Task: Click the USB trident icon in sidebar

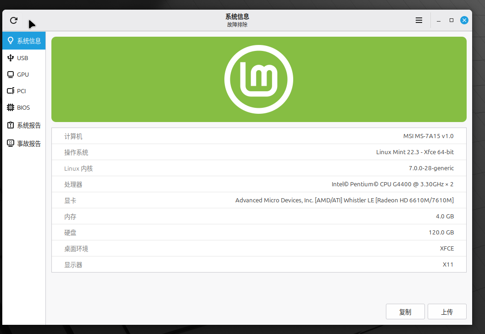Action: point(11,58)
